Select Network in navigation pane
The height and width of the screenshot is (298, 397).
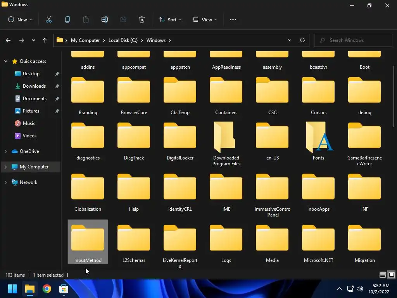coord(28,182)
